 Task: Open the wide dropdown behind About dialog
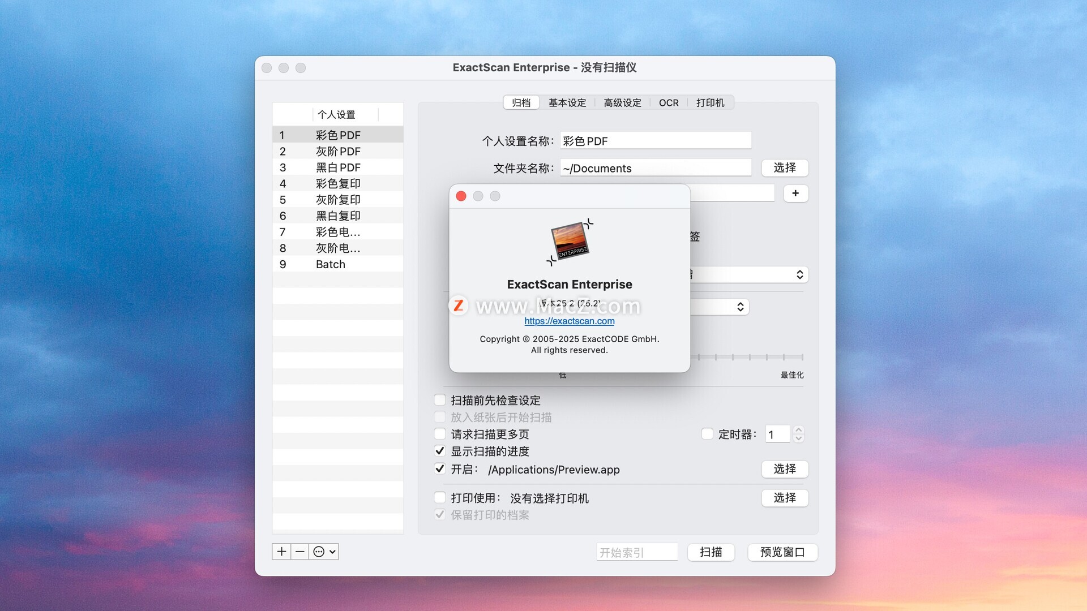[x=749, y=274]
